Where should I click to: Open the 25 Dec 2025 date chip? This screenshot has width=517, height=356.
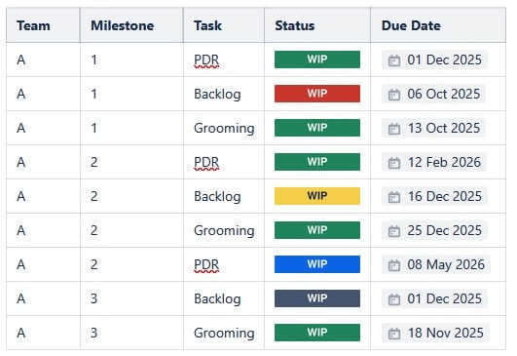(434, 230)
